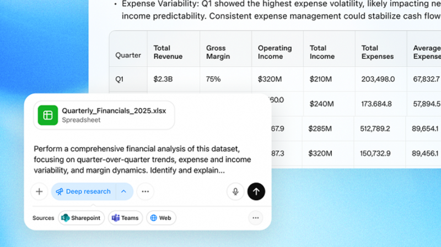Click the Q1 row label
The height and width of the screenshot is (247, 441).
(120, 79)
